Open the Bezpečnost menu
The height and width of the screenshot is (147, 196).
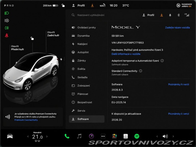[x=87, y=102]
